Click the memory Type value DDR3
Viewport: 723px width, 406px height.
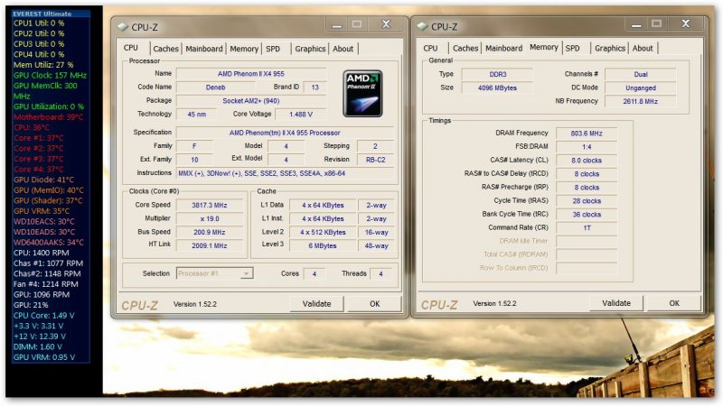498,74
